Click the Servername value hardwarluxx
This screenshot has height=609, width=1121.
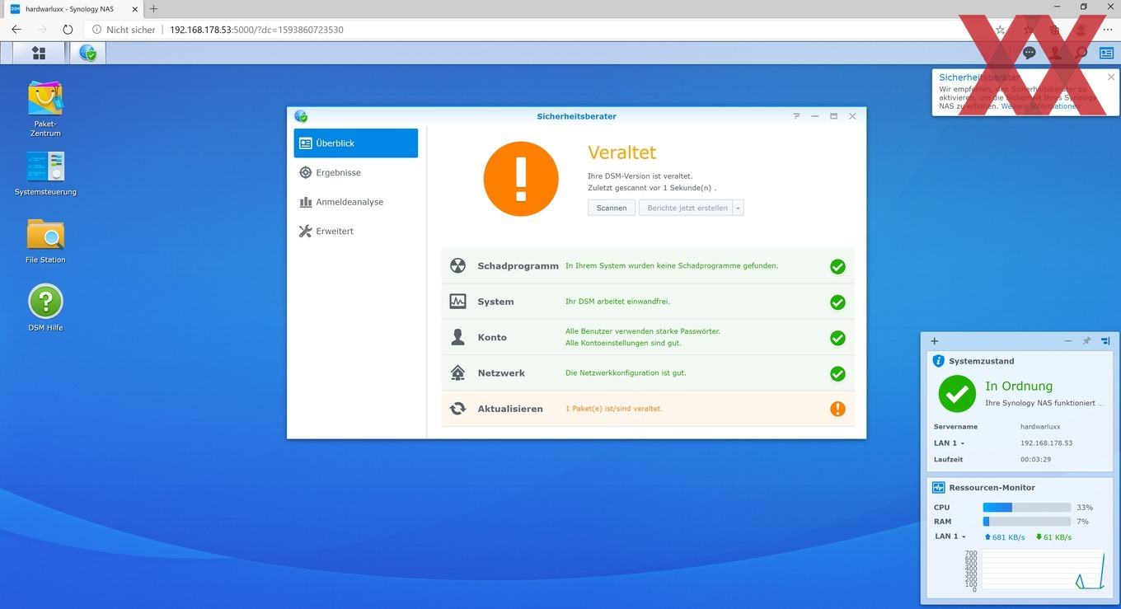click(x=1040, y=427)
